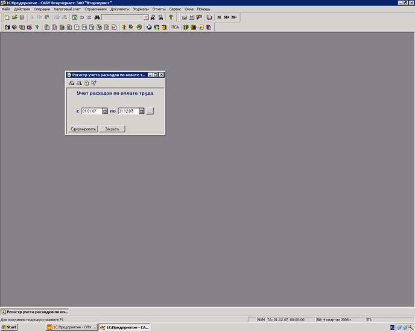Click the end date field 31.12.07
This screenshot has width=415, height=332.
coord(128,111)
